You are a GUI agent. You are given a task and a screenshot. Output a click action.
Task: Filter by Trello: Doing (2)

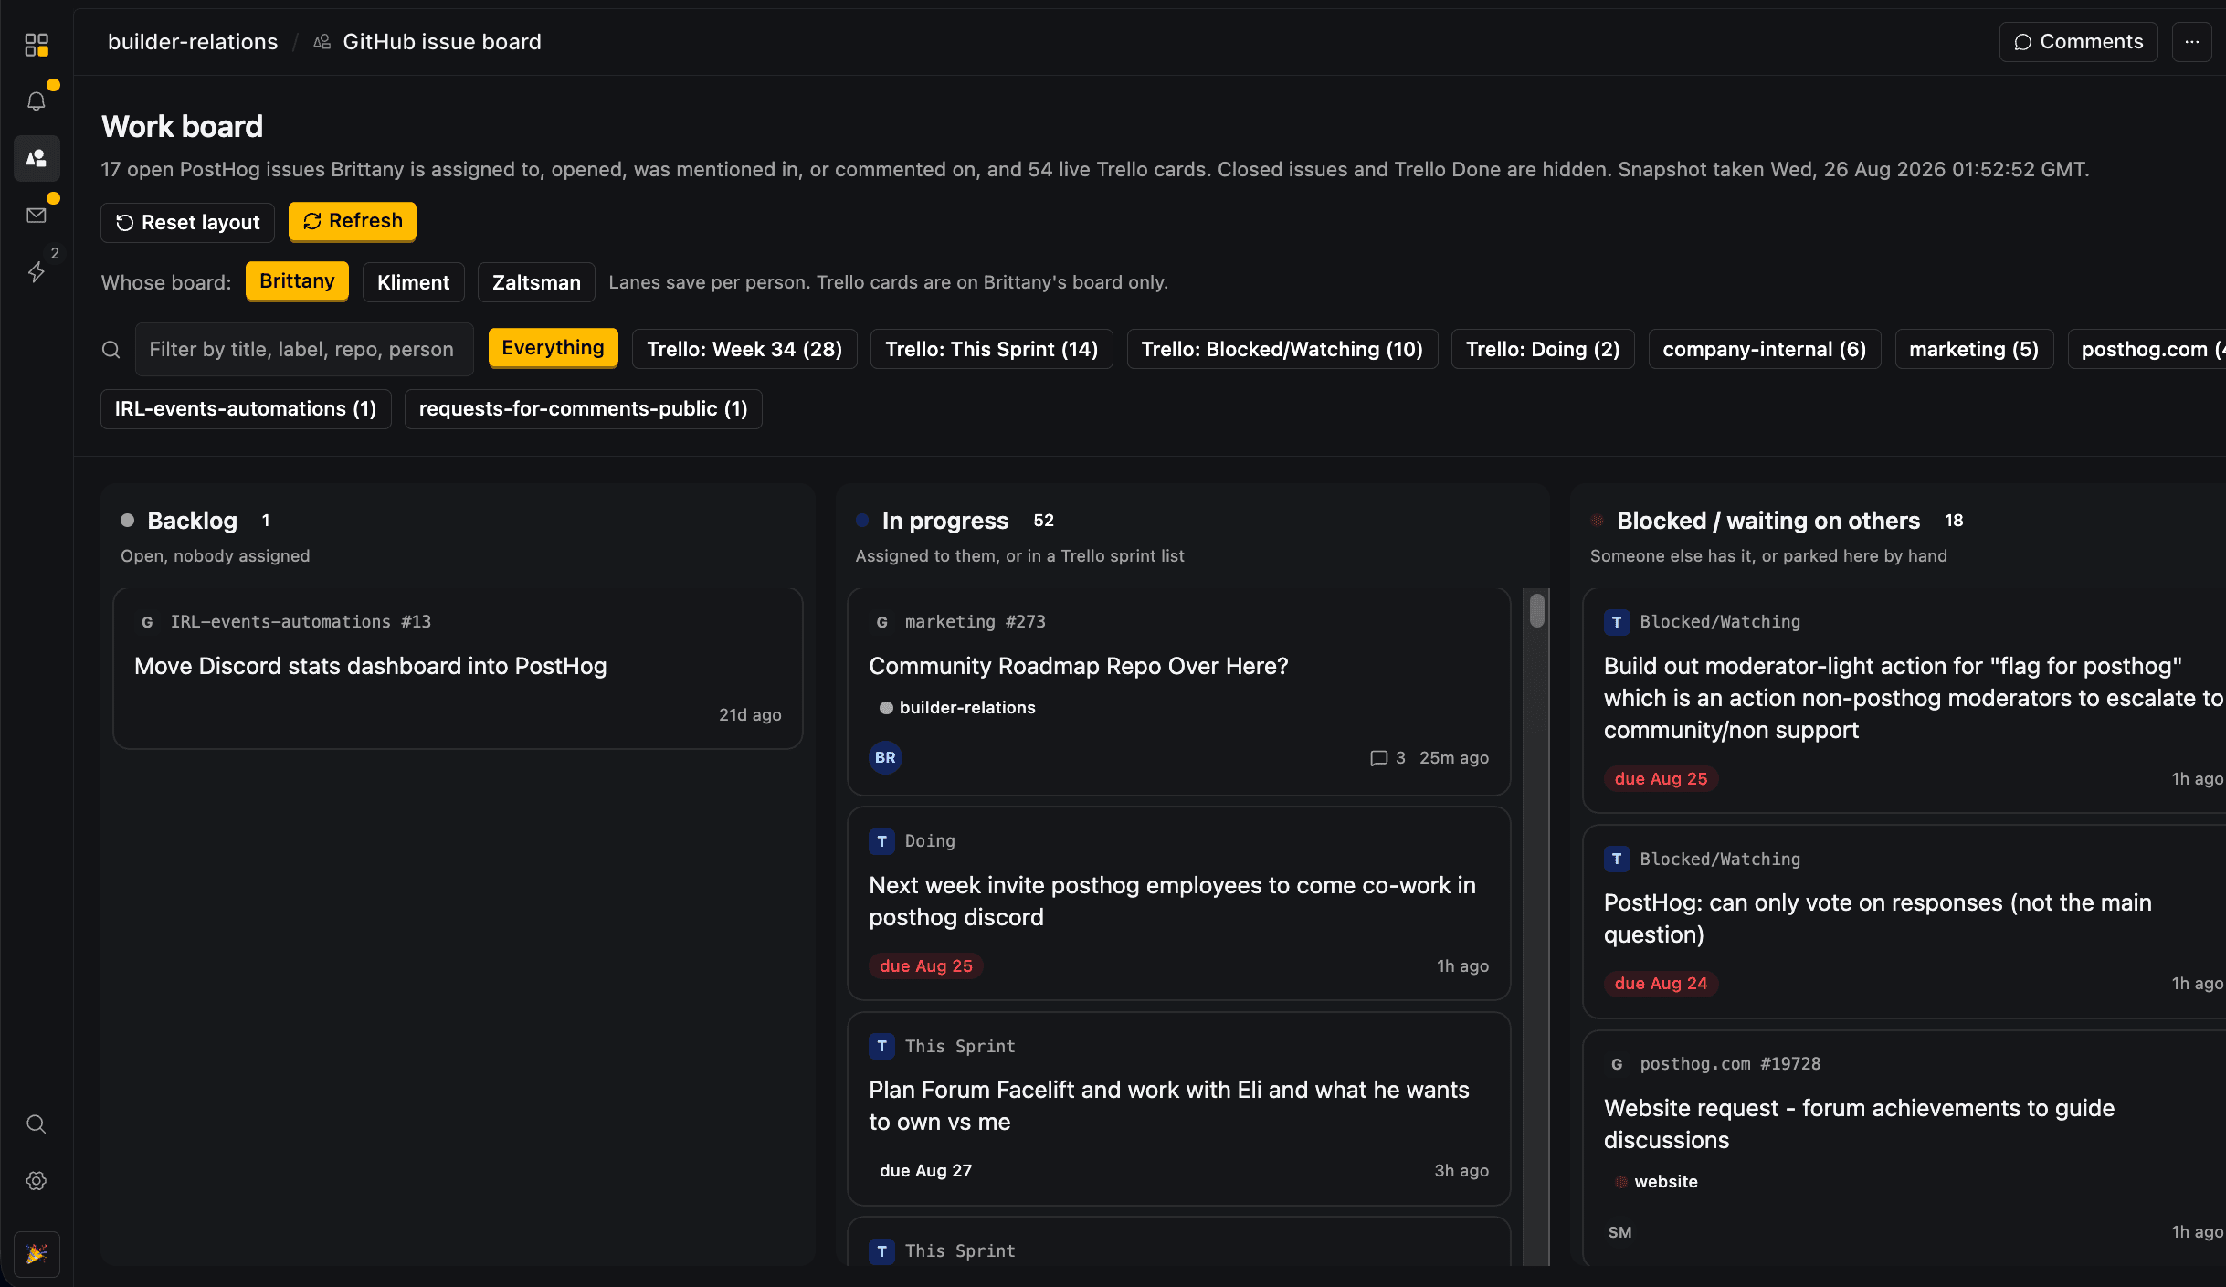click(1543, 349)
